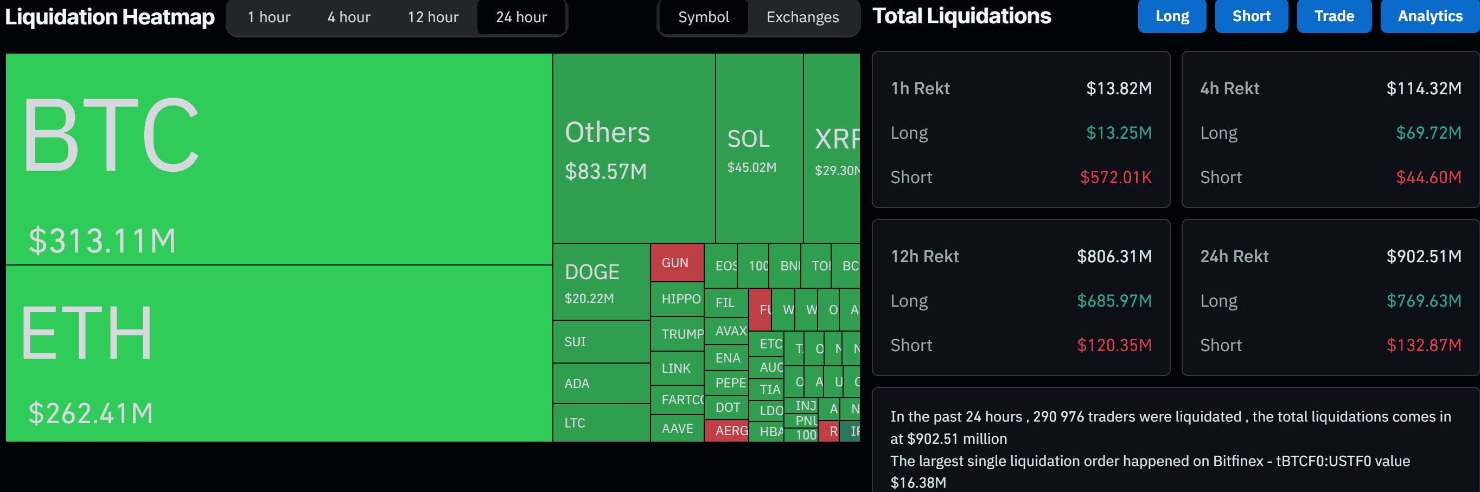Screen dimensions: 1480x492
Task: Toggle the view to Exchanges
Action: click(802, 18)
